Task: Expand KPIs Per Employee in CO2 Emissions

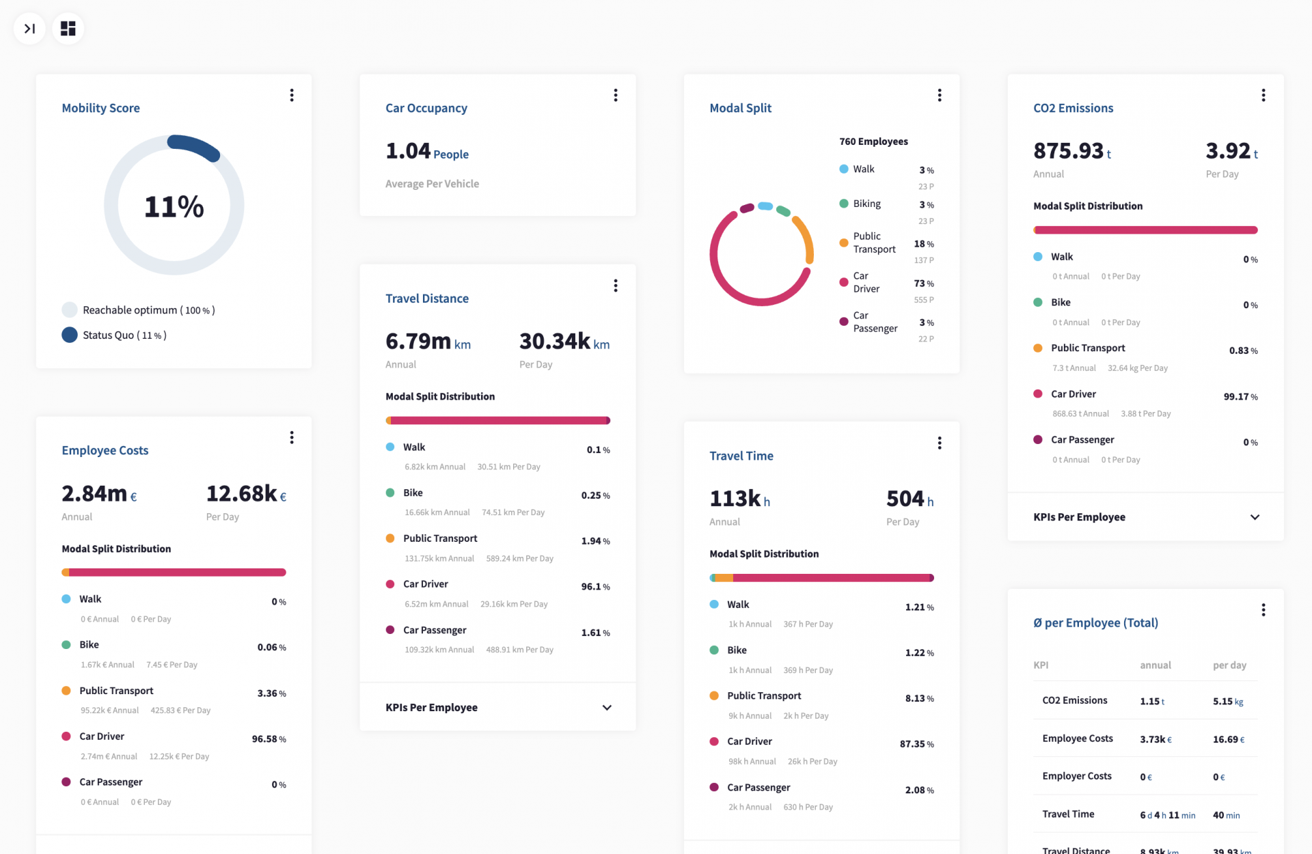Action: click(1145, 517)
